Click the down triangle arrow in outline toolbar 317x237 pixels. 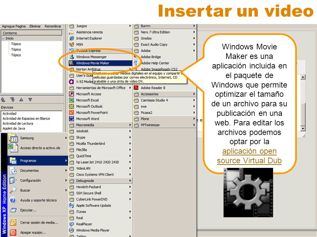click(x=30, y=99)
